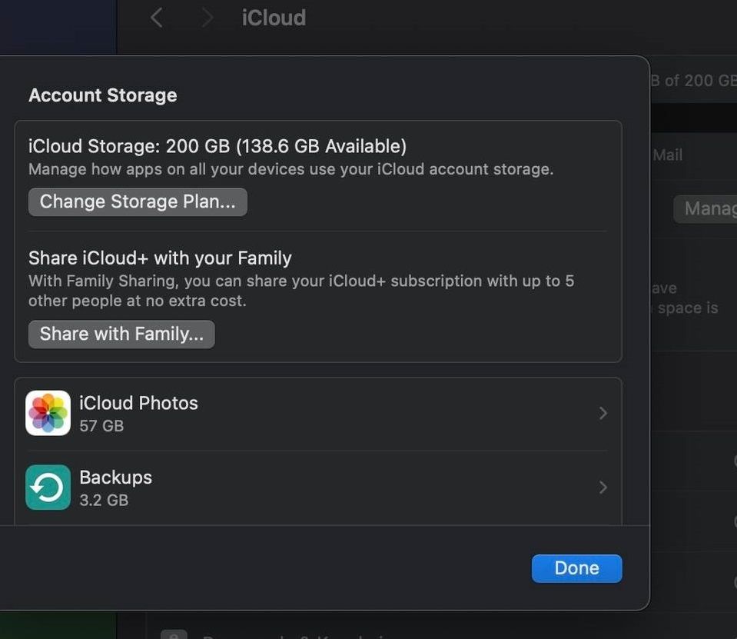Confirm with the blue Done button
The width and height of the screenshot is (737, 639).
click(x=576, y=568)
